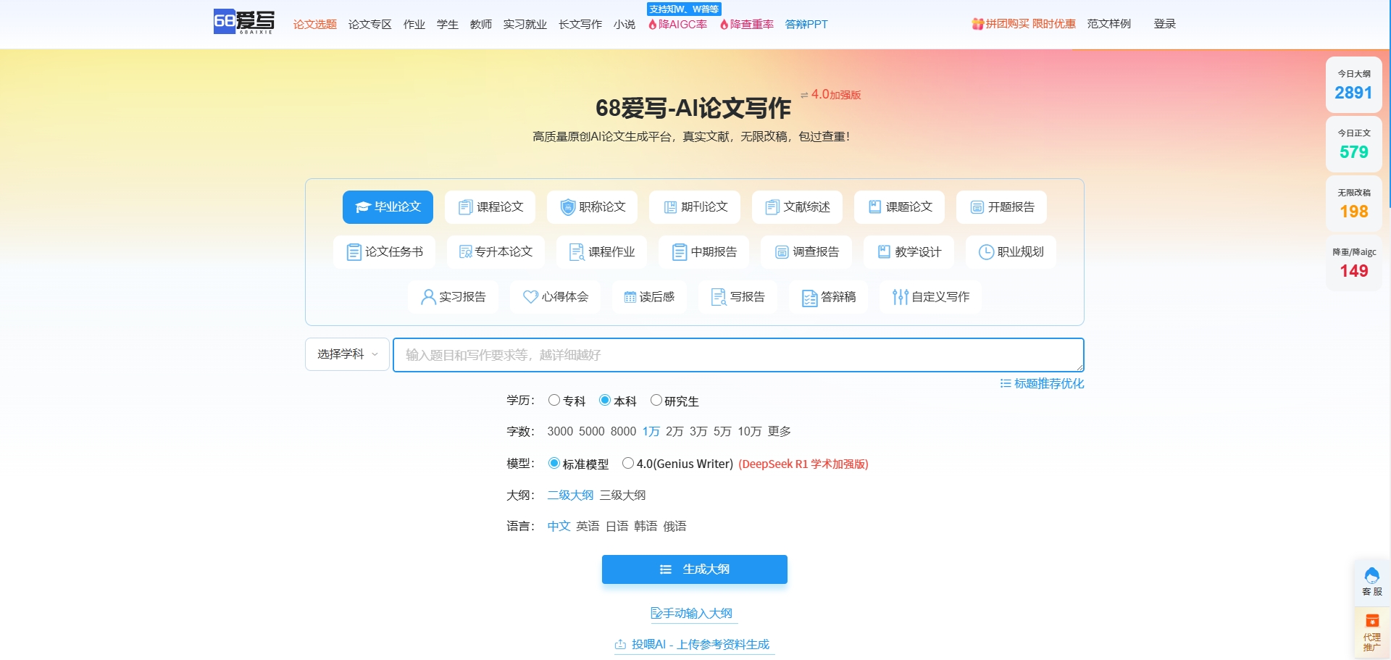
Task: Open 降查重率 nav item
Action: coord(746,25)
